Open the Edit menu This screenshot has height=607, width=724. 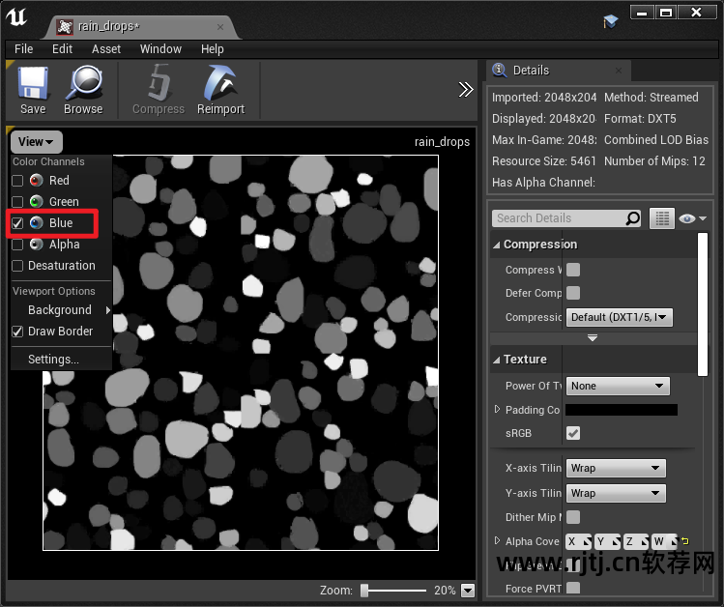pyautogui.click(x=62, y=49)
